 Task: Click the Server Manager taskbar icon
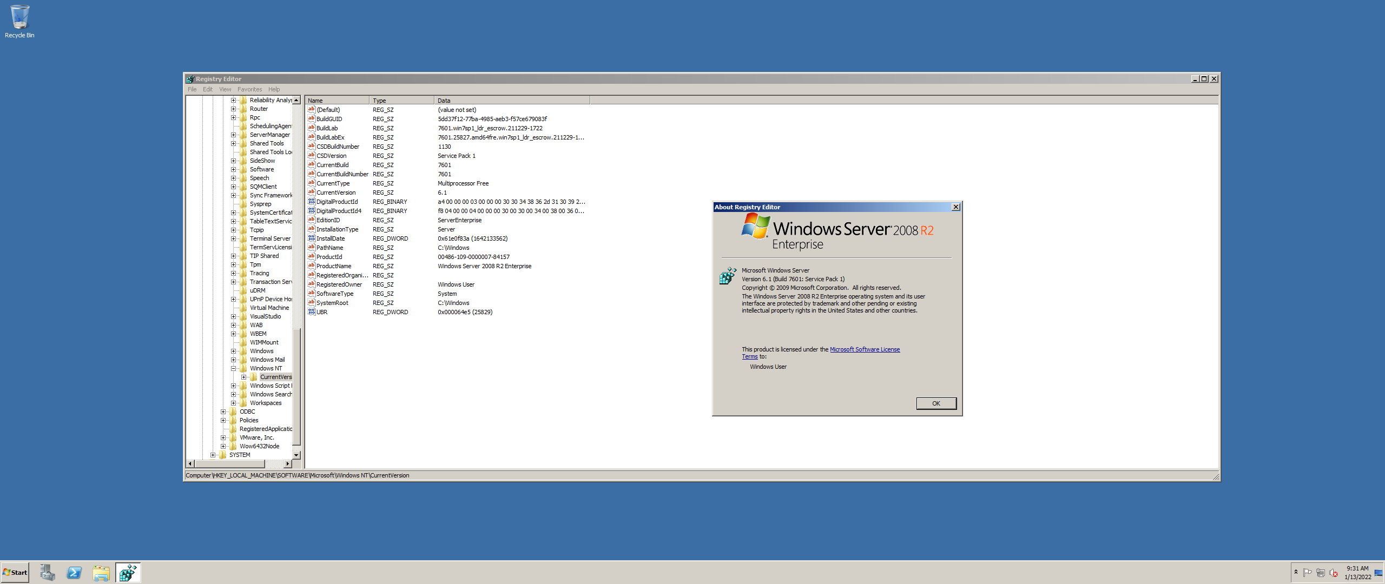(x=47, y=573)
